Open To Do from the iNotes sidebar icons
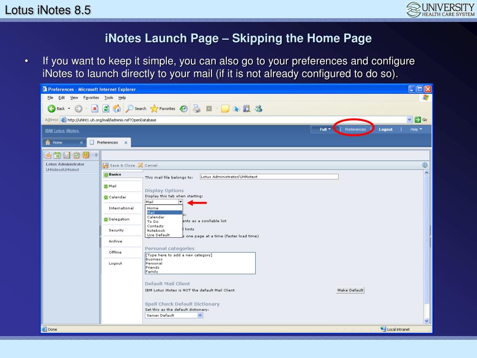Screen dimensions: 477x358 point(76,155)
